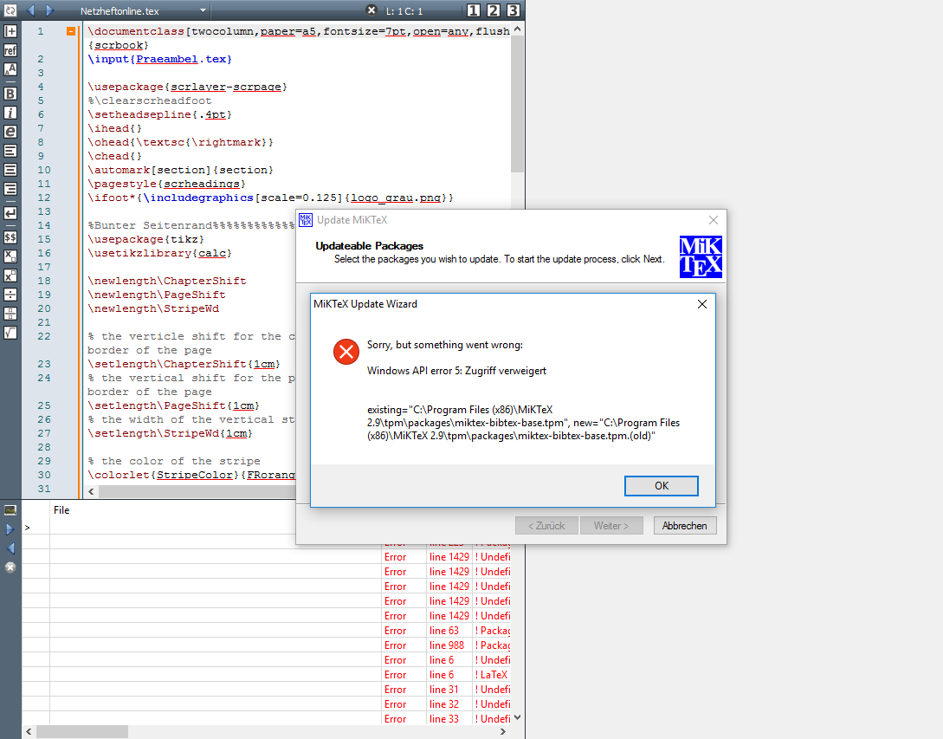Align text left
This screenshot has width=943, height=739.
10,151
